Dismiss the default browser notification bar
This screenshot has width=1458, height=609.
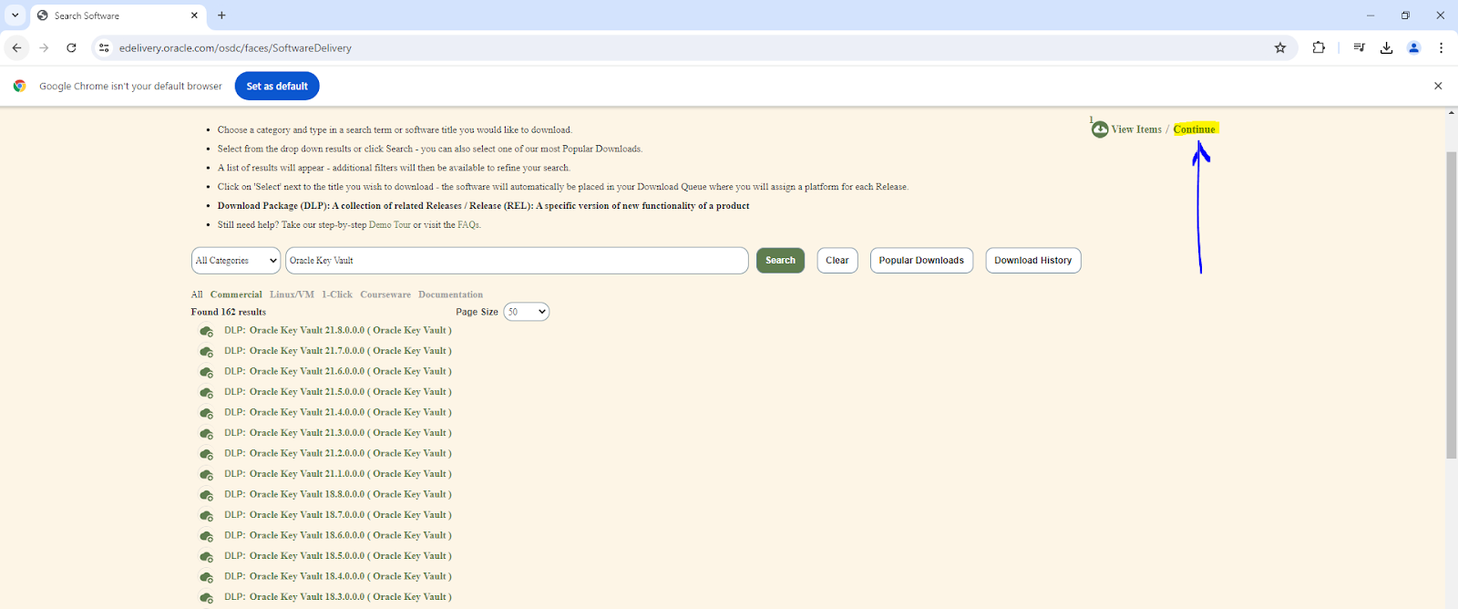[x=1438, y=86]
